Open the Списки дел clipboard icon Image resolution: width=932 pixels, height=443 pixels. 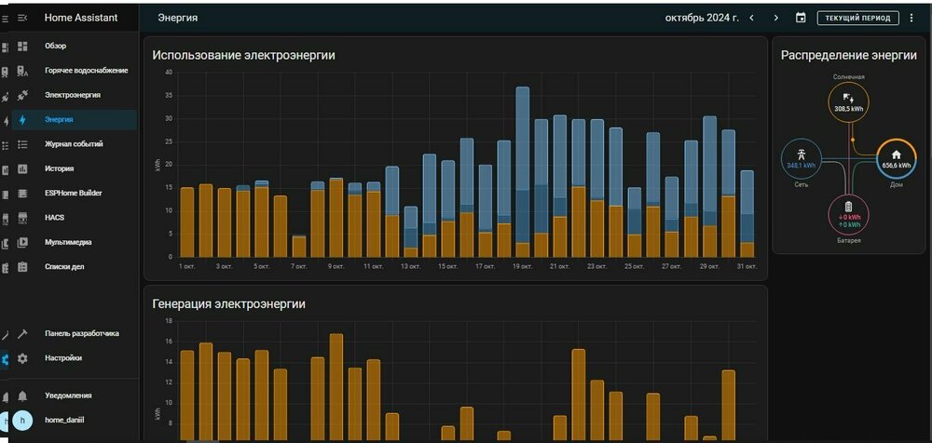tap(23, 266)
